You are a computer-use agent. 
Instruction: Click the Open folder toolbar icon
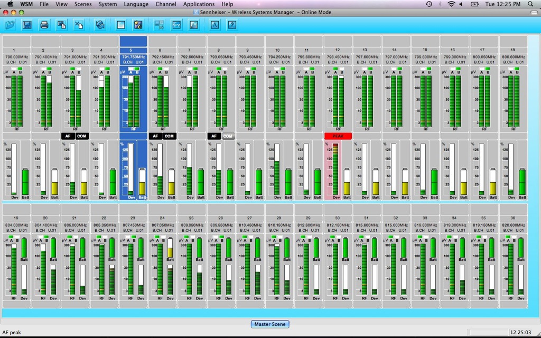point(11,25)
